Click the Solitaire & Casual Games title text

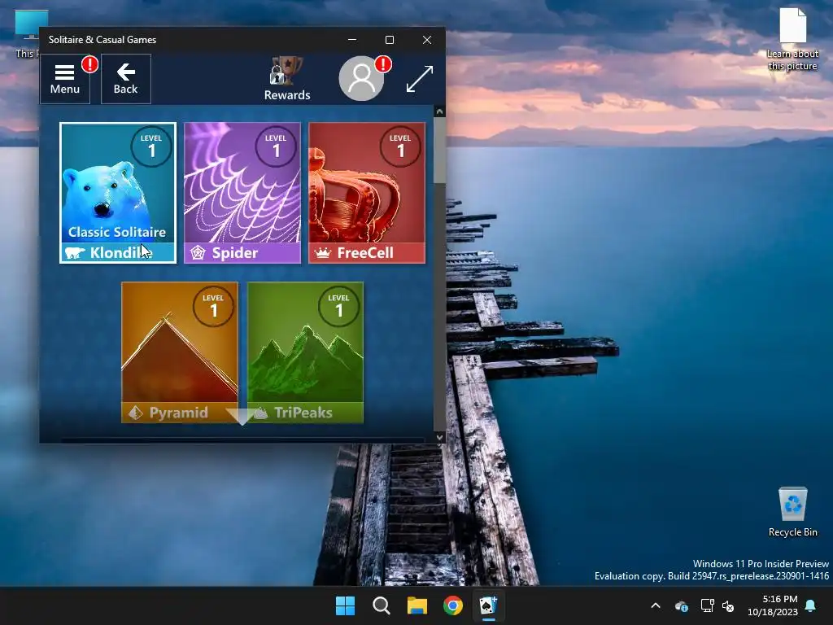pos(102,39)
